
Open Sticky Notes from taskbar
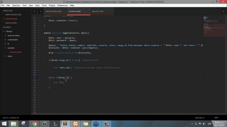(x=86, y=124)
